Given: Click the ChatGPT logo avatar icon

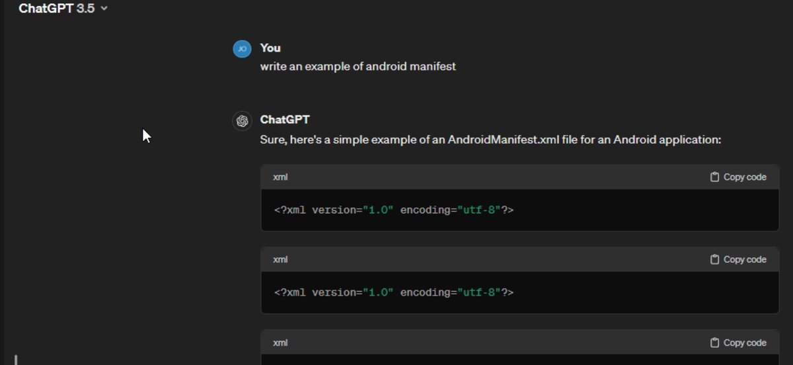Looking at the screenshot, I should tap(243, 120).
